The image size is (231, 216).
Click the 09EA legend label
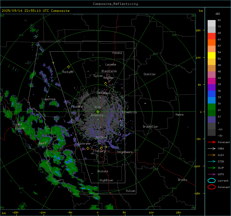221,149
